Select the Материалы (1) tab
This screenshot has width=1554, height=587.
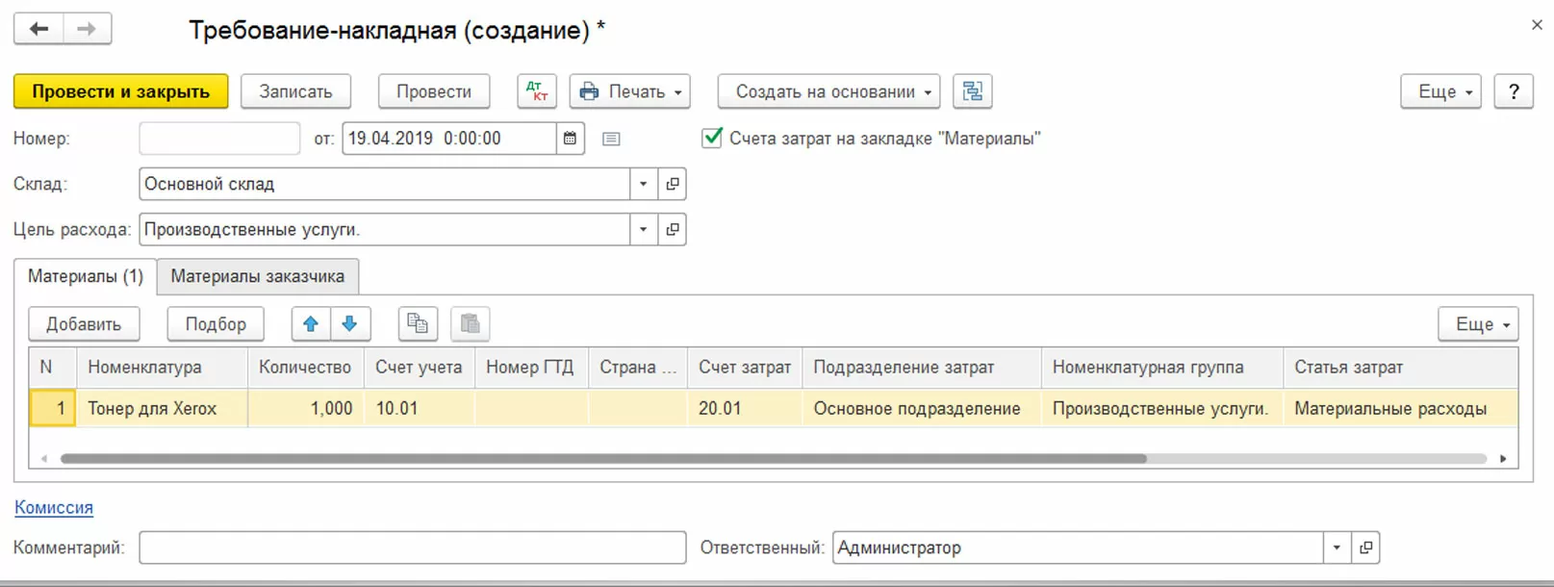[85, 276]
